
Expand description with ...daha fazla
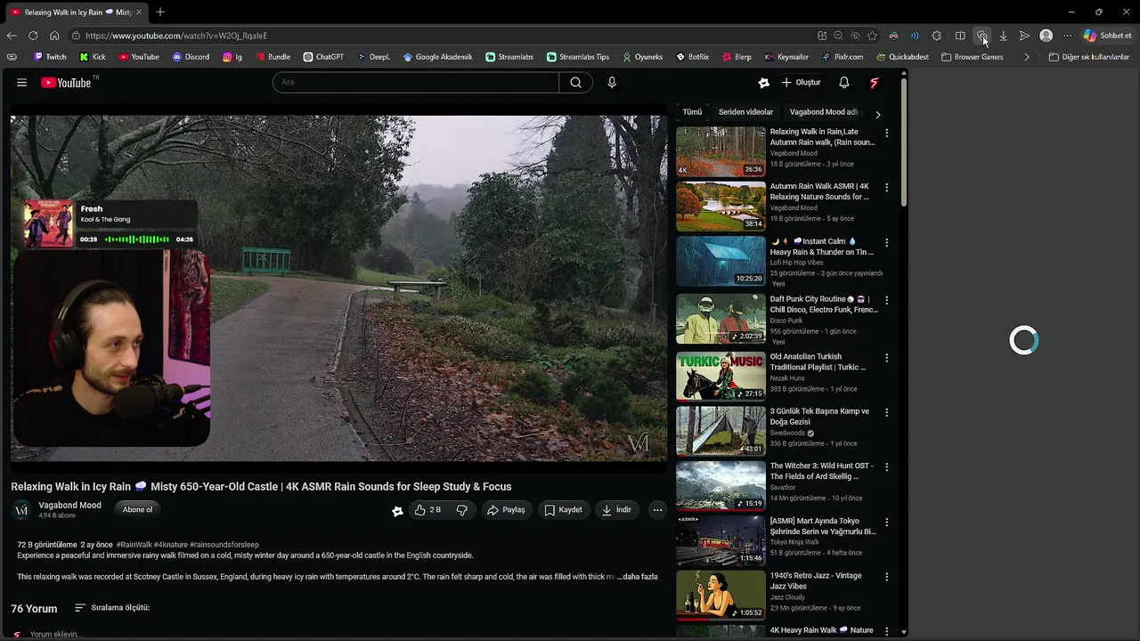[637, 577]
